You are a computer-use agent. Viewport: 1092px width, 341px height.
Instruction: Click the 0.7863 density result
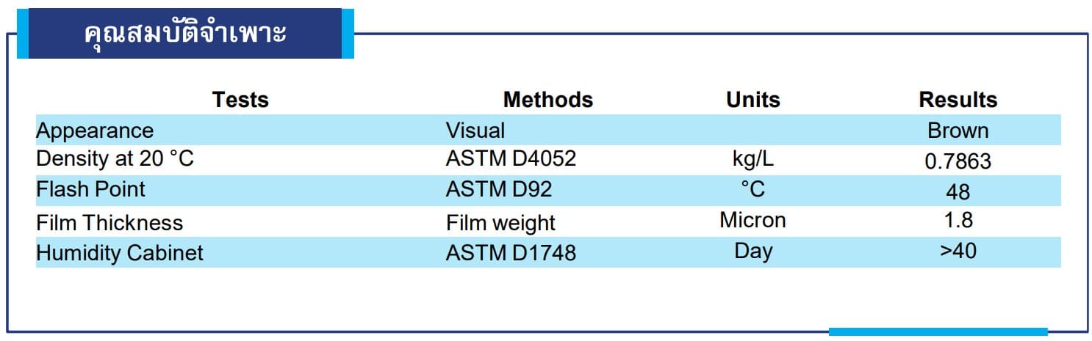958,161
